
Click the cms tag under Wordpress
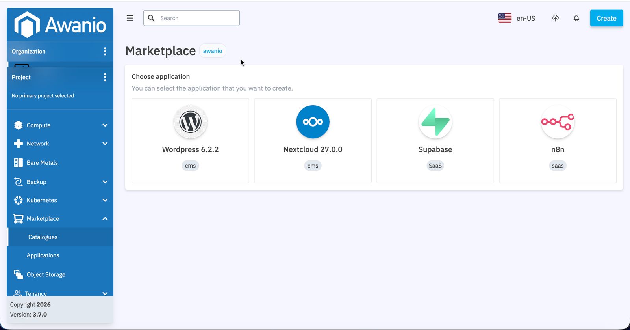point(190,166)
